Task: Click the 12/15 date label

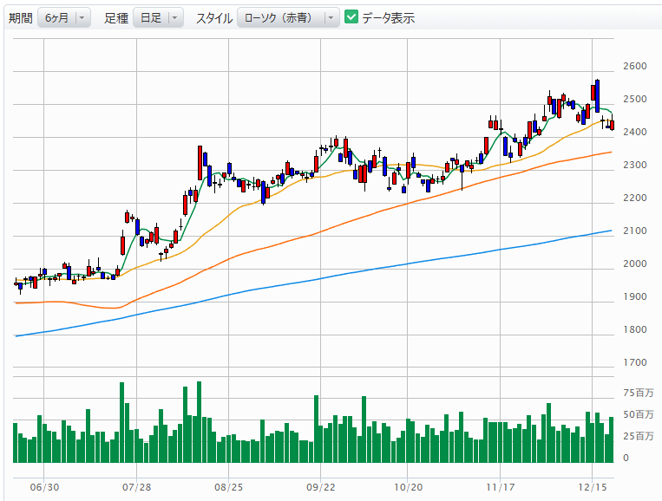Action: tap(592, 489)
